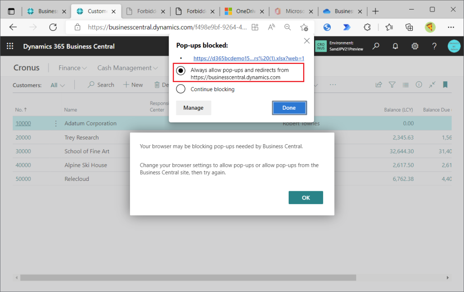This screenshot has height=292, width=464.
Task: Open the browser tab actions menu icon
Action: coord(11,11)
